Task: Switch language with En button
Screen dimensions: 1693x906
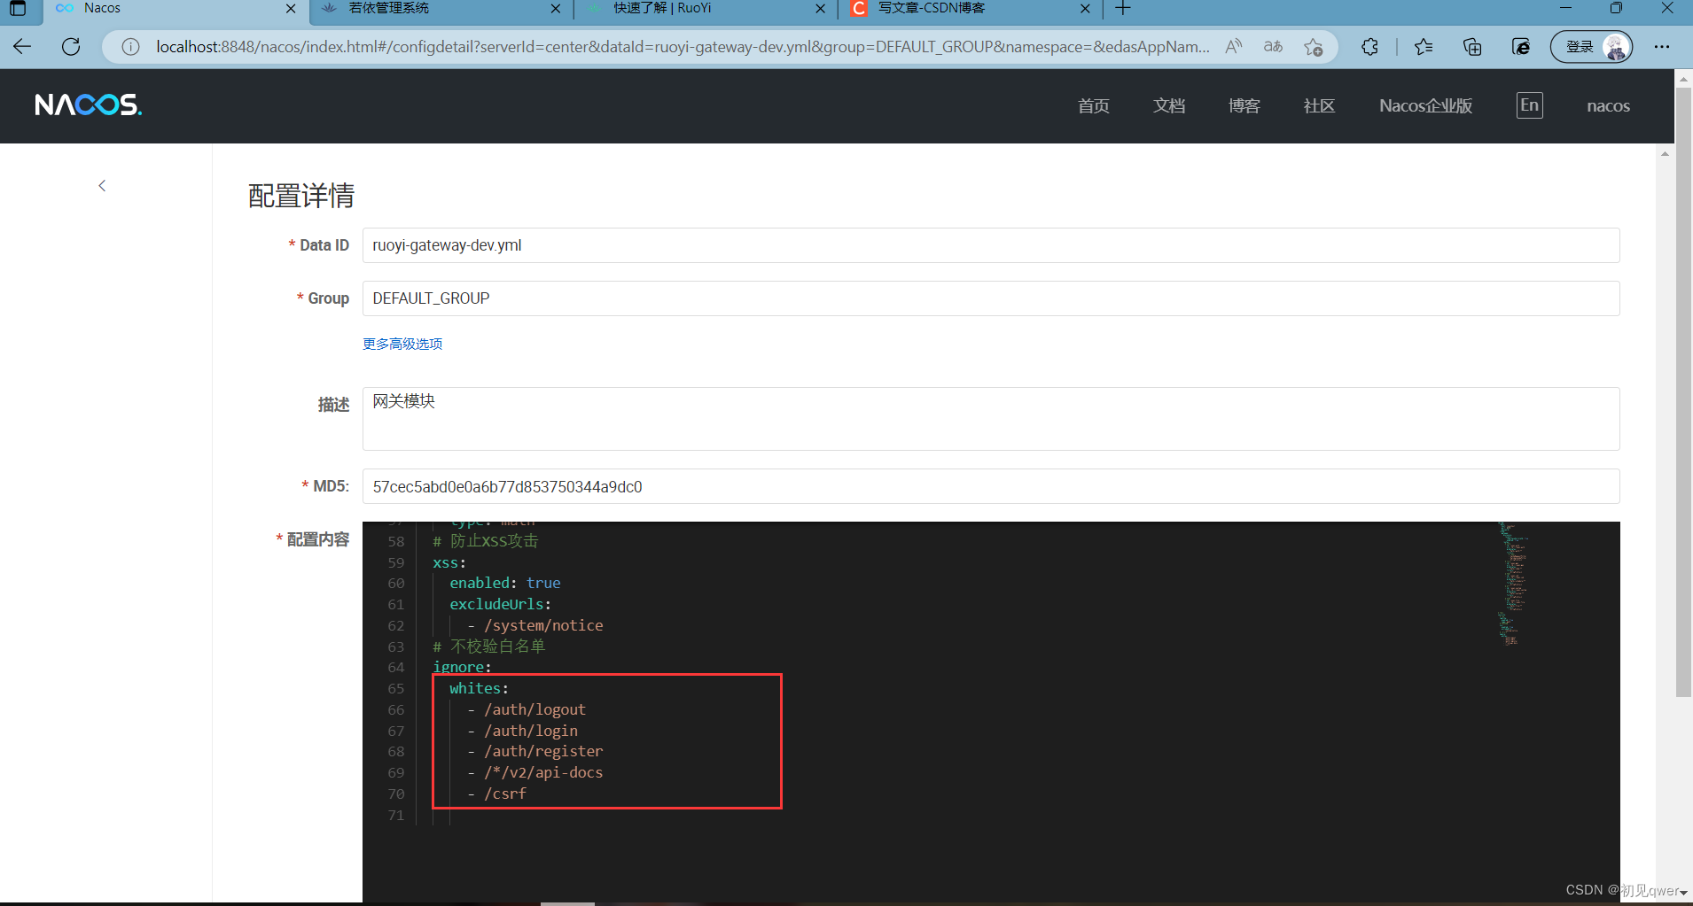Action: pos(1529,105)
